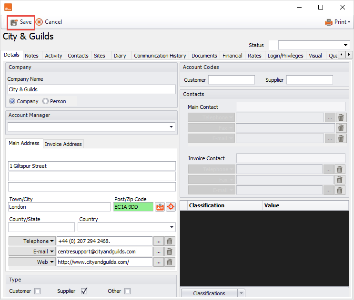
Task: Delete Main Contact fax with trash icon
Action: pyautogui.click(x=341, y=128)
